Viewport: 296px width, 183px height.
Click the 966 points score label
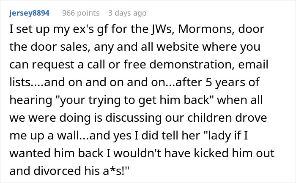[81, 13]
